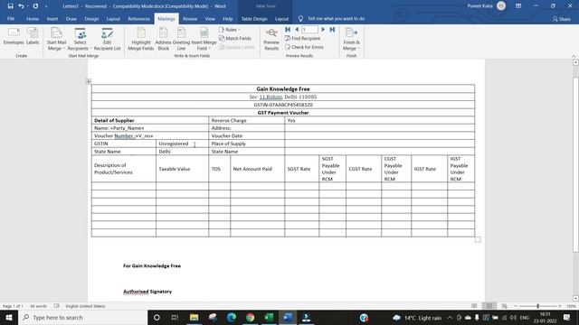The image size is (579, 325).
Task: Toggle Preview Results
Action: point(271,39)
